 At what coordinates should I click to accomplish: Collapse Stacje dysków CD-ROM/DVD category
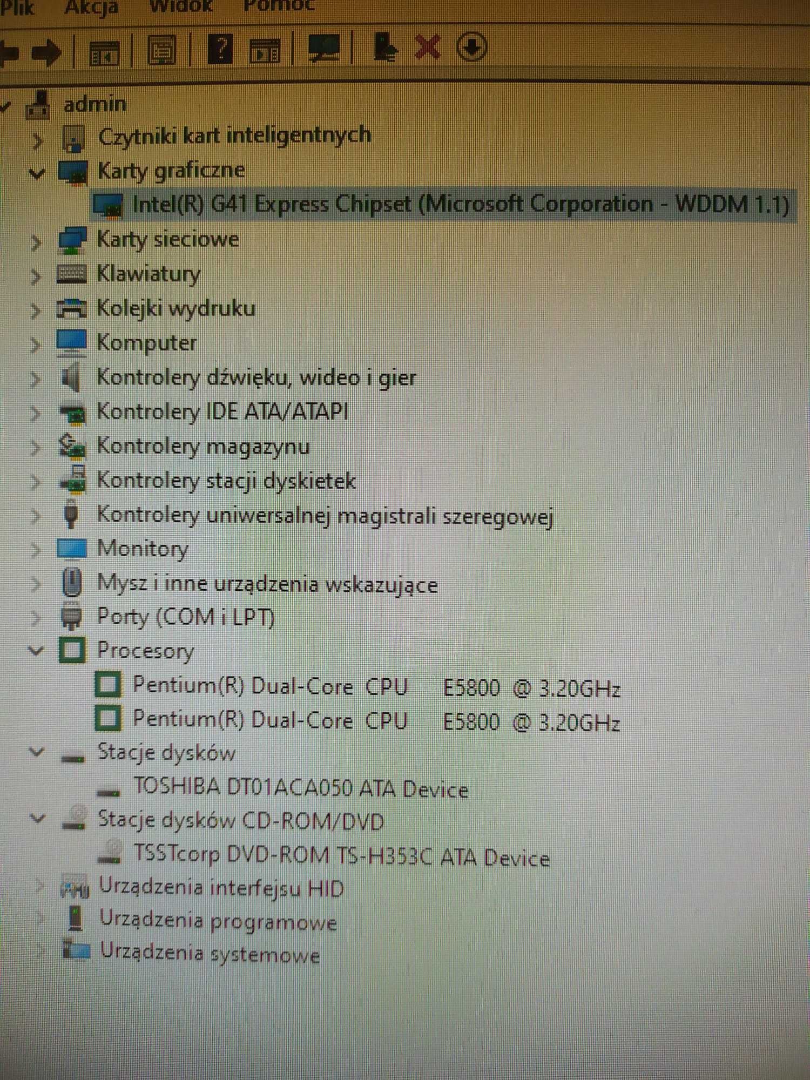coord(37,818)
